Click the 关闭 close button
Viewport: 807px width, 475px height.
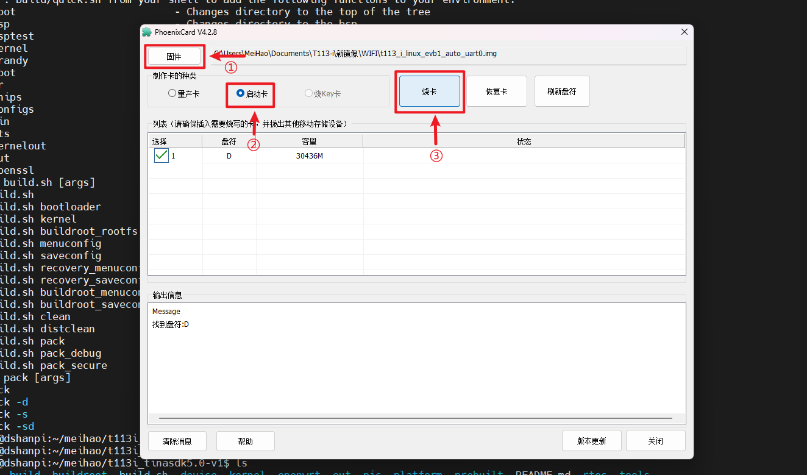click(656, 441)
